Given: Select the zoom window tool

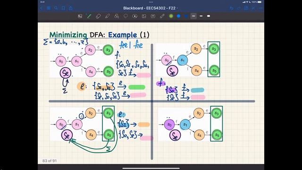Looking at the screenshot, I should [x=80, y=16].
